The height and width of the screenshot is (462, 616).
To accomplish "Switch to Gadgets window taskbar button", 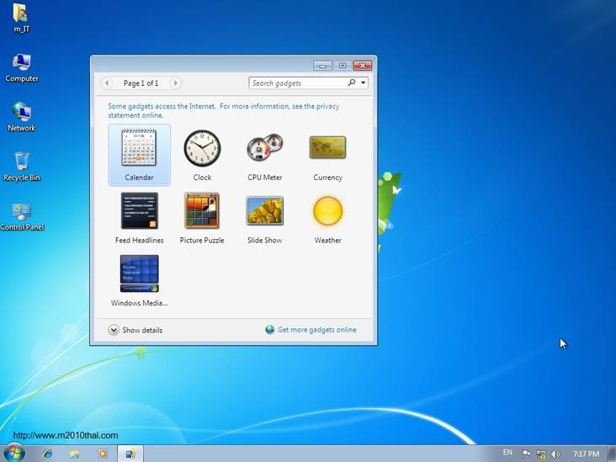I will pos(130,454).
